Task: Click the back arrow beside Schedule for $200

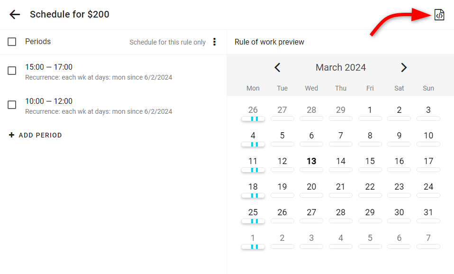Action: pyautogui.click(x=15, y=14)
